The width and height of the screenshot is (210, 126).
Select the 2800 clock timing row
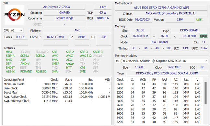(x=159, y=101)
